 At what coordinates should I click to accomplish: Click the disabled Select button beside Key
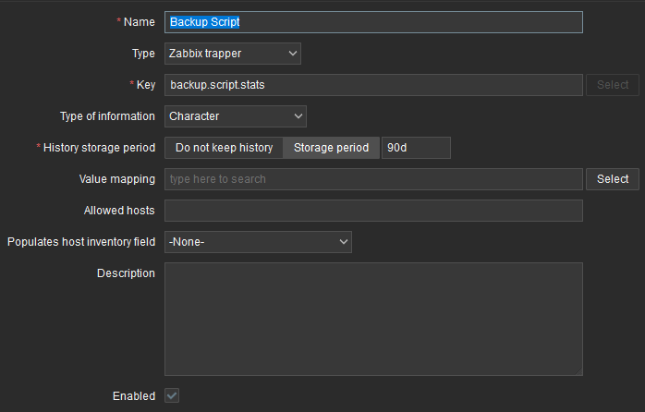click(613, 85)
